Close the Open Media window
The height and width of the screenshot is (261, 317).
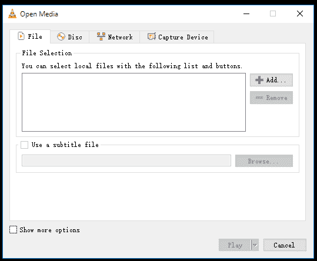click(x=300, y=14)
